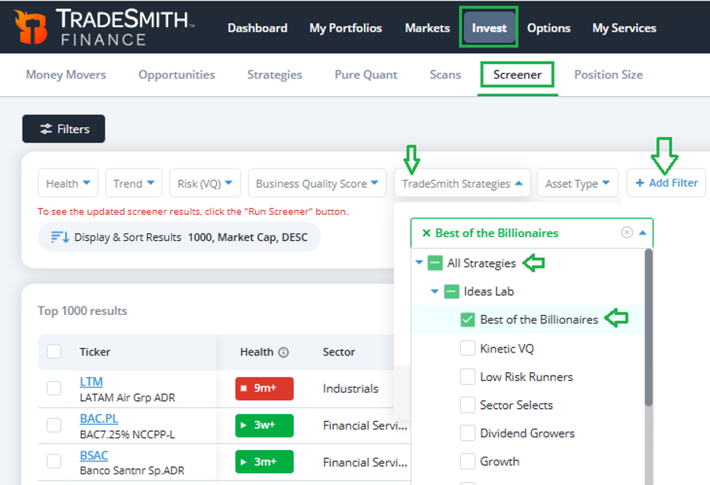Collapse the strategy selector with the up arrow
This screenshot has height=485, width=710.
(x=642, y=232)
